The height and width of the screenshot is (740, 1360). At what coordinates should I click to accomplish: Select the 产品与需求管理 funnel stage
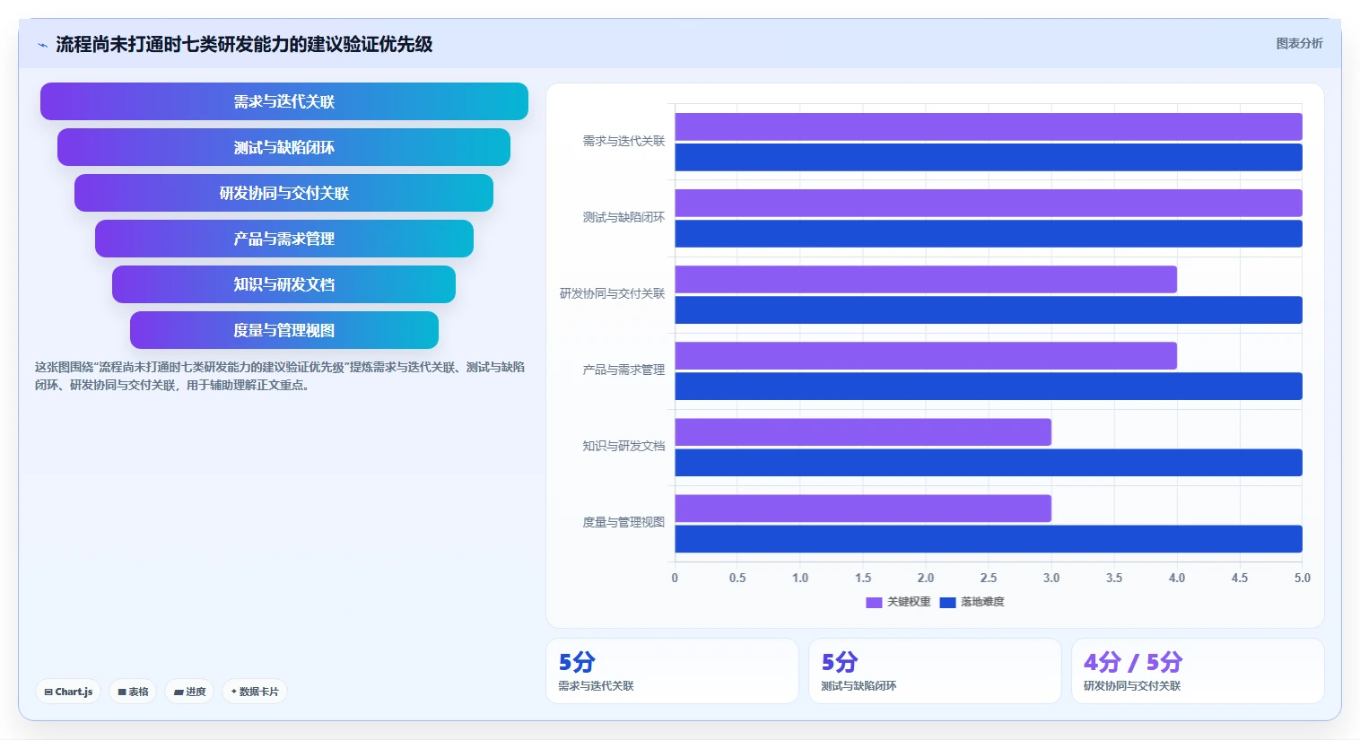[284, 239]
